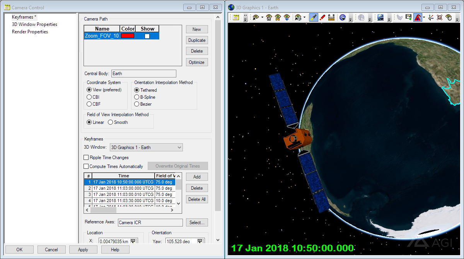Click the 3D Graphics 1 title bar globe icon
This screenshot has height=259, width=464.
tap(231, 7)
